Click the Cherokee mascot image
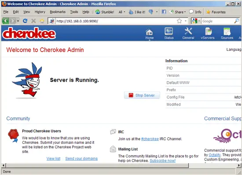This screenshot has height=175, width=242. click(27, 80)
